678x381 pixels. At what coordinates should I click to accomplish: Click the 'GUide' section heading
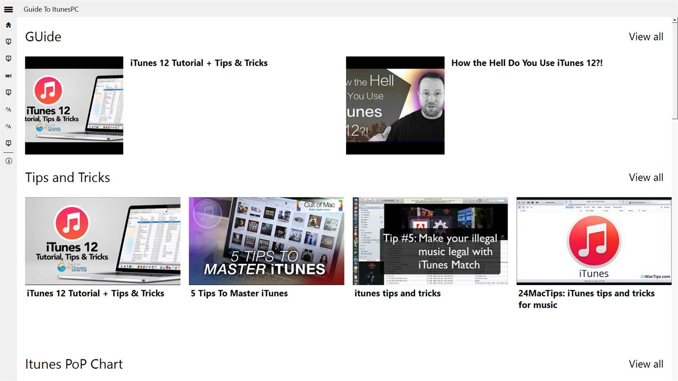[x=43, y=37]
